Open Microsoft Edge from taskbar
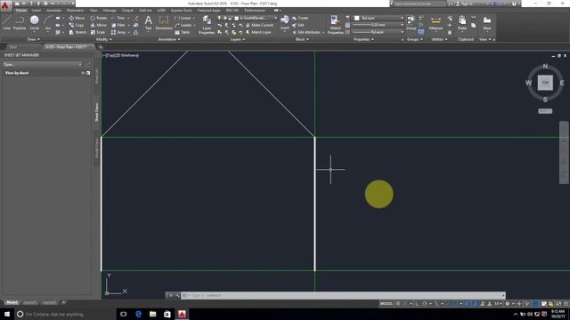Screen dimensions: 570x320 (138, 314)
